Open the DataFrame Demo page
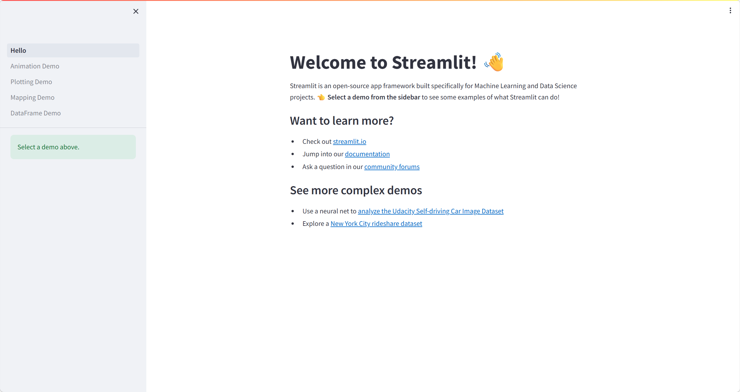 coord(36,113)
